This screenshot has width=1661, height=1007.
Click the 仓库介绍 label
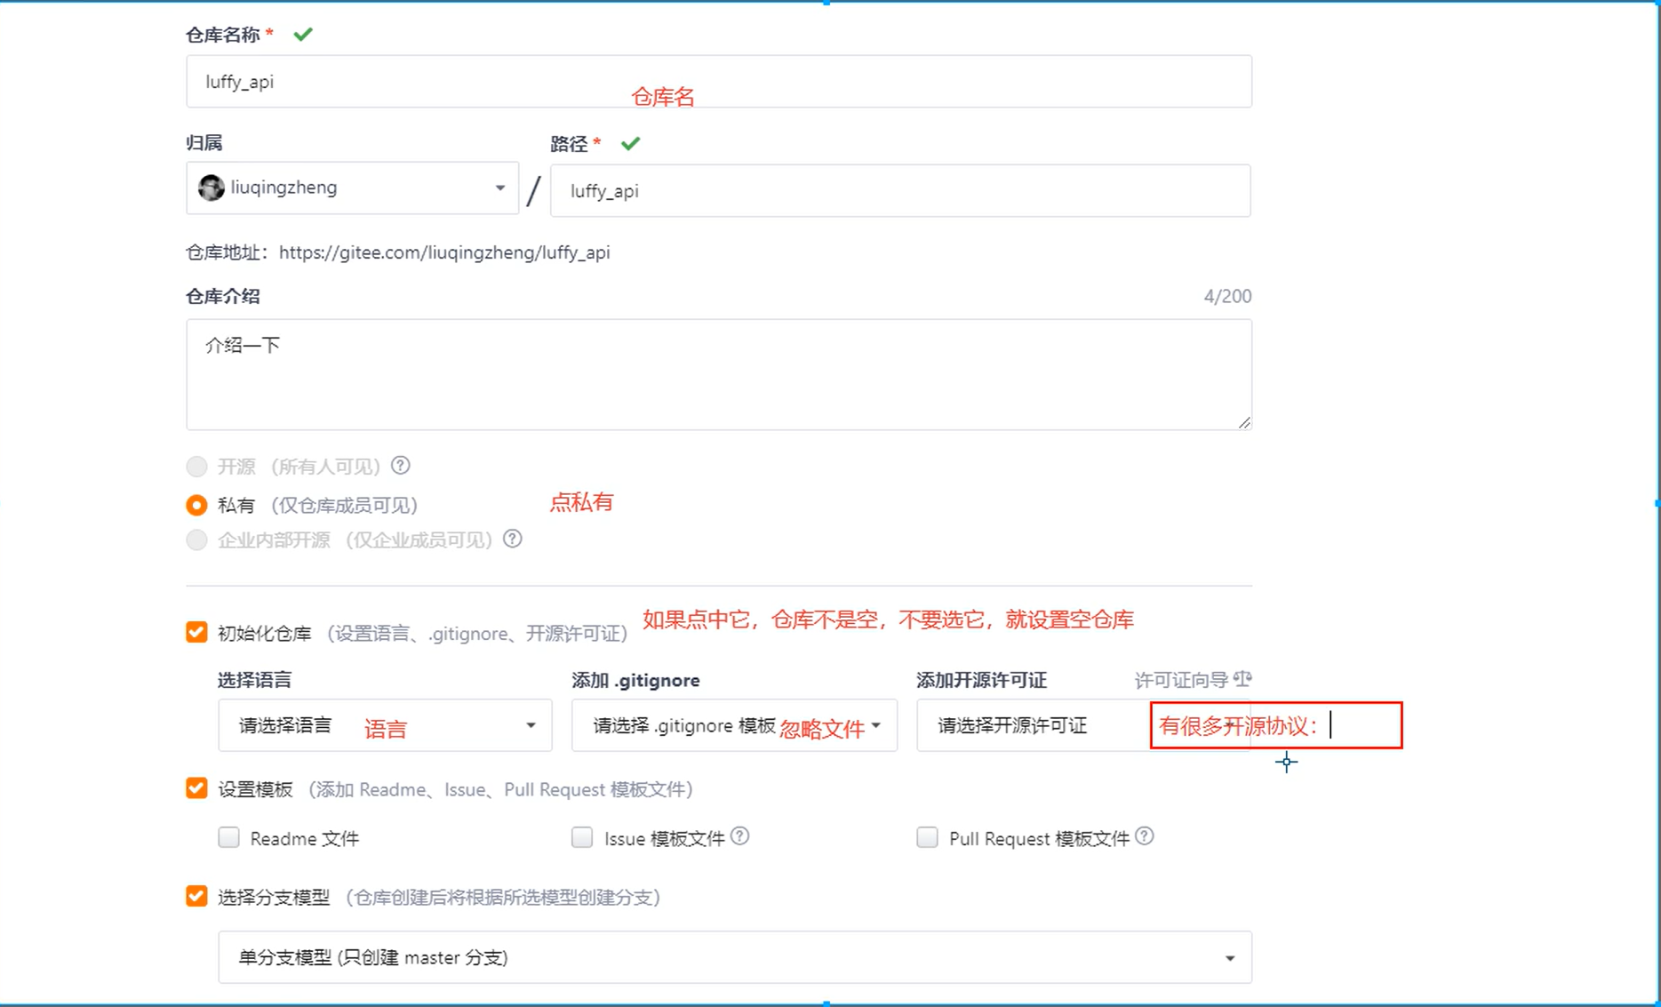tap(223, 296)
